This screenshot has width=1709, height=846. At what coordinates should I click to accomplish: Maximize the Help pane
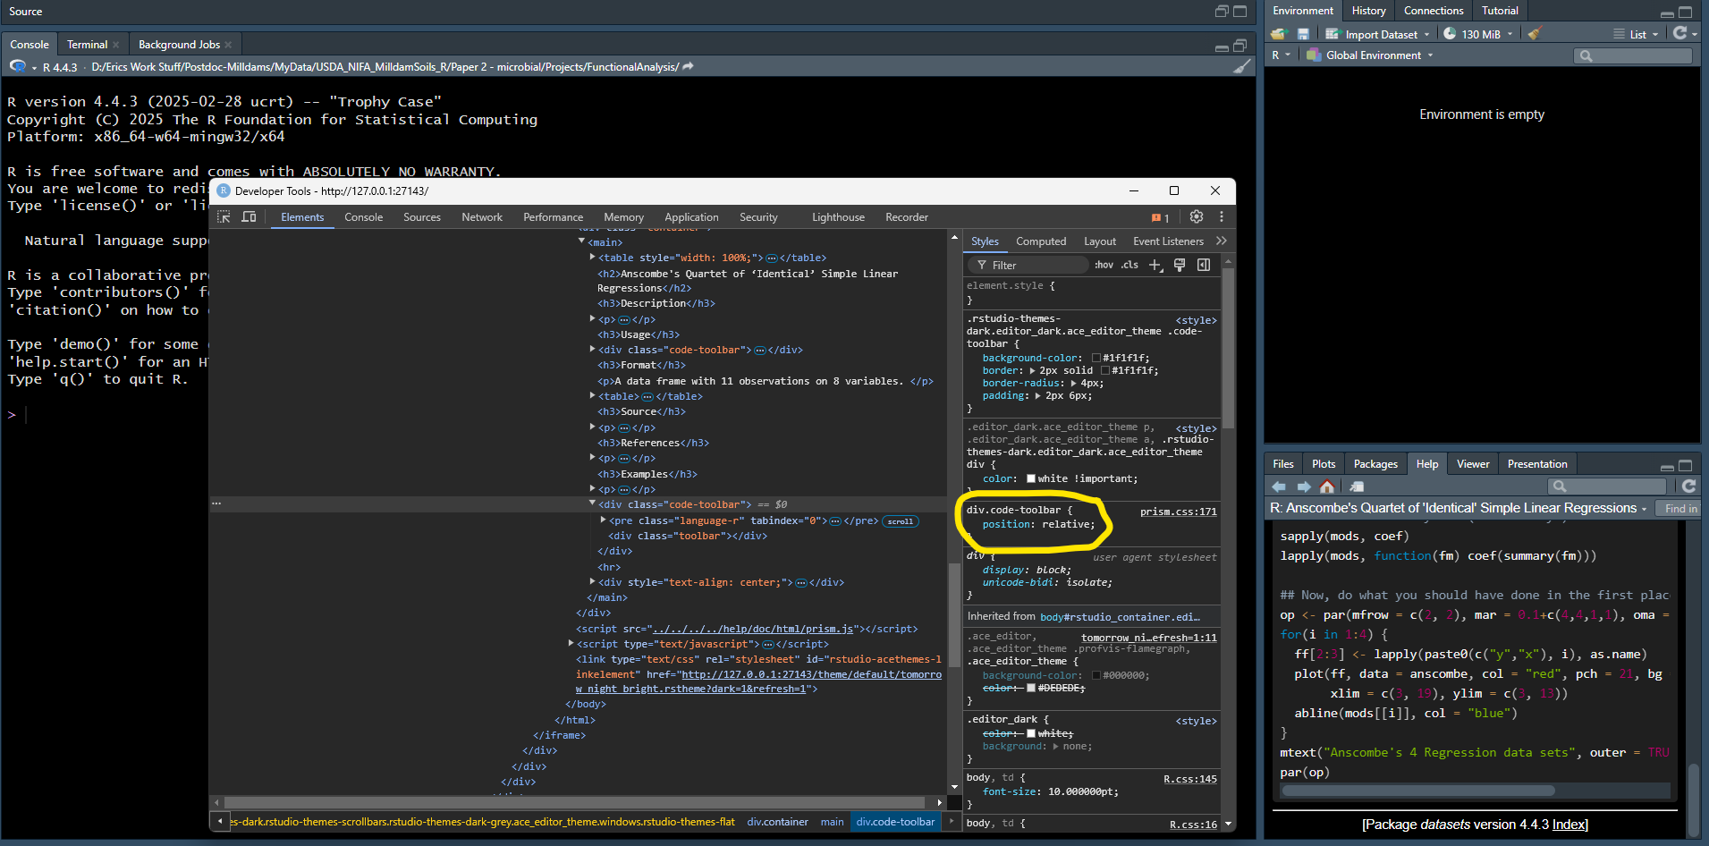[1686, 465]
